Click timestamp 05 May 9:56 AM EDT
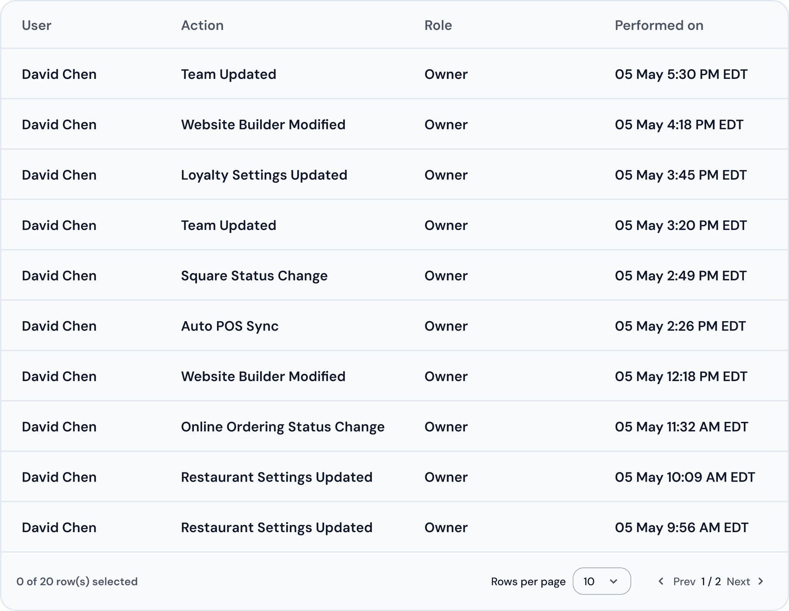789x611 pixels. click(681, 528)
